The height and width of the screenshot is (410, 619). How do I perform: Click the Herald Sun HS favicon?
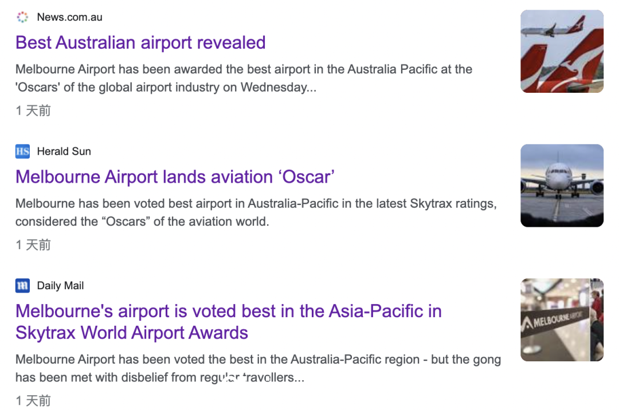coord(22,151)
